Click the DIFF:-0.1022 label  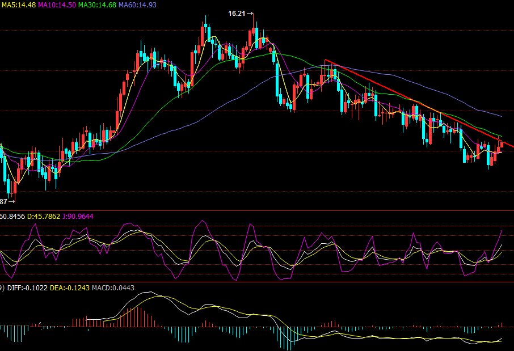(x=26, y=288)
